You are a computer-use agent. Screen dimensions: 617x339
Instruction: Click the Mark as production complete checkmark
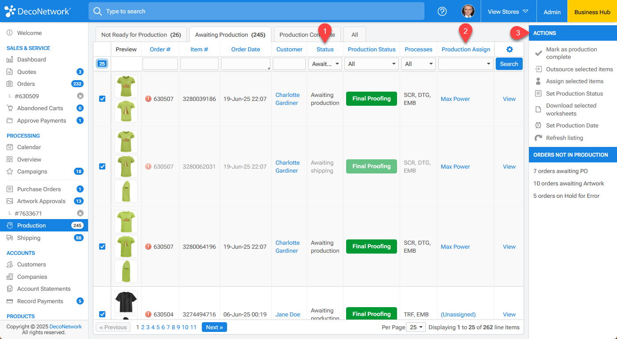coord(538,53)
